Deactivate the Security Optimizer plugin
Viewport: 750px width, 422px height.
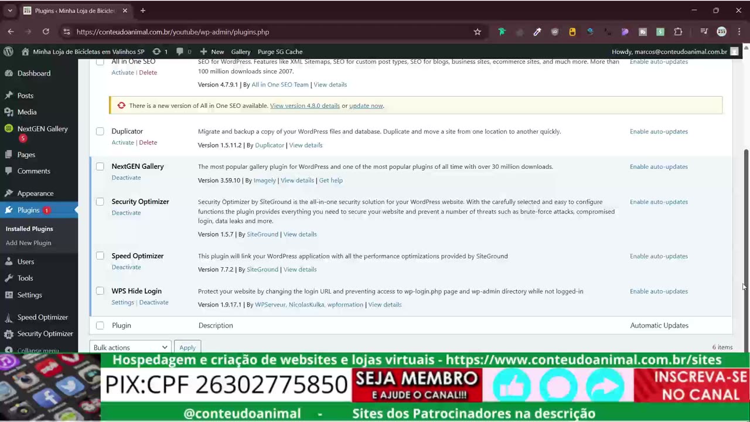click(126, 213)
